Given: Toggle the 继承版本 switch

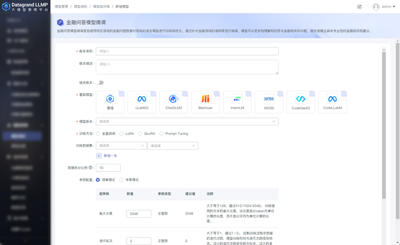Looking at the screenshot, I should click(100, 83).
